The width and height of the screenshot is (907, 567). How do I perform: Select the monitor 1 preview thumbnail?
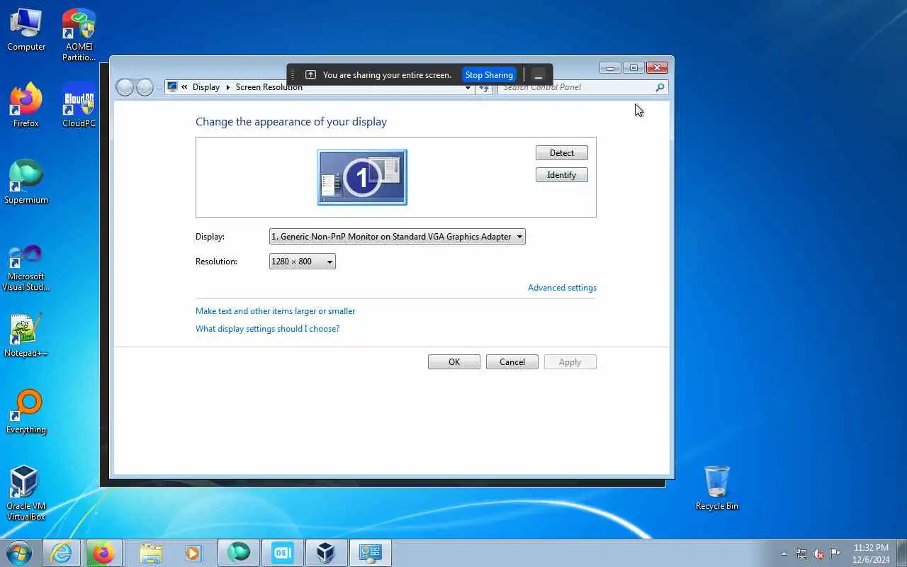tap(362, 177)
